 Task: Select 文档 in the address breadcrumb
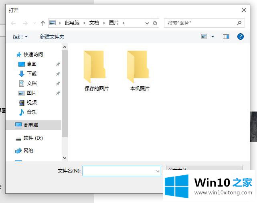(94, 23)
